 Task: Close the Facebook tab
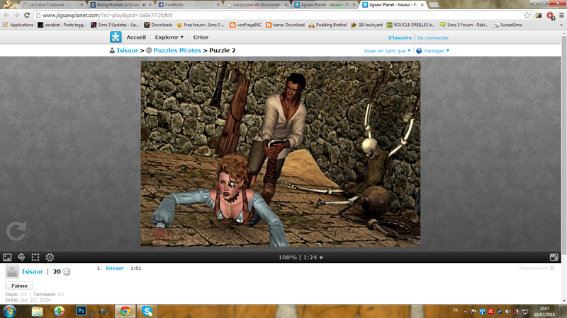[x=218, y=5]
